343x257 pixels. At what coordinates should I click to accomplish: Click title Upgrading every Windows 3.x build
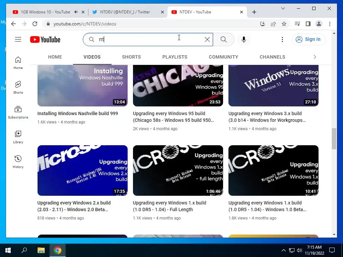pos(267,117)
